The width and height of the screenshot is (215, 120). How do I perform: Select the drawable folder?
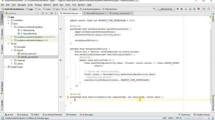21,47
